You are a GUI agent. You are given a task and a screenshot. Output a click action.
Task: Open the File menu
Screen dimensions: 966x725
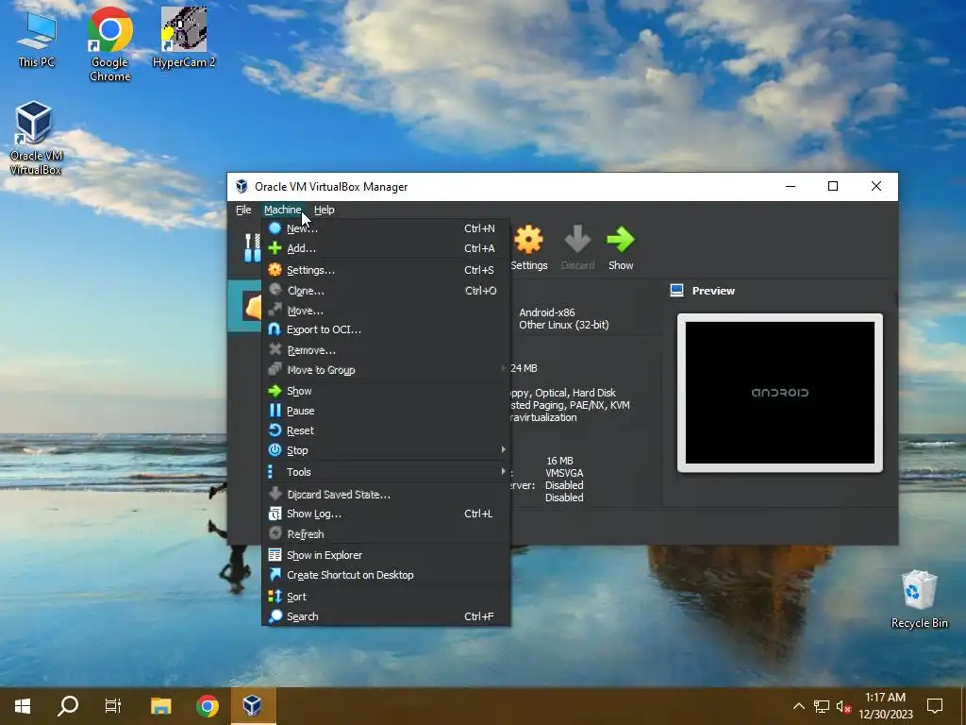[x=243, y=210]
